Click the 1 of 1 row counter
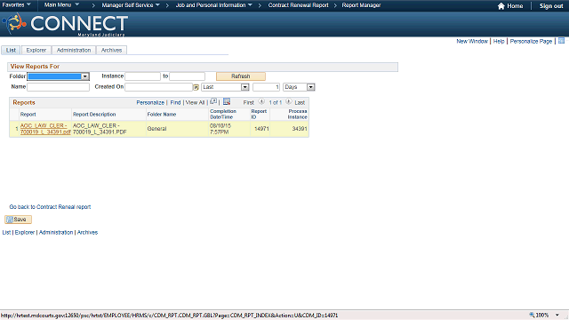 [x=275, y=103]
